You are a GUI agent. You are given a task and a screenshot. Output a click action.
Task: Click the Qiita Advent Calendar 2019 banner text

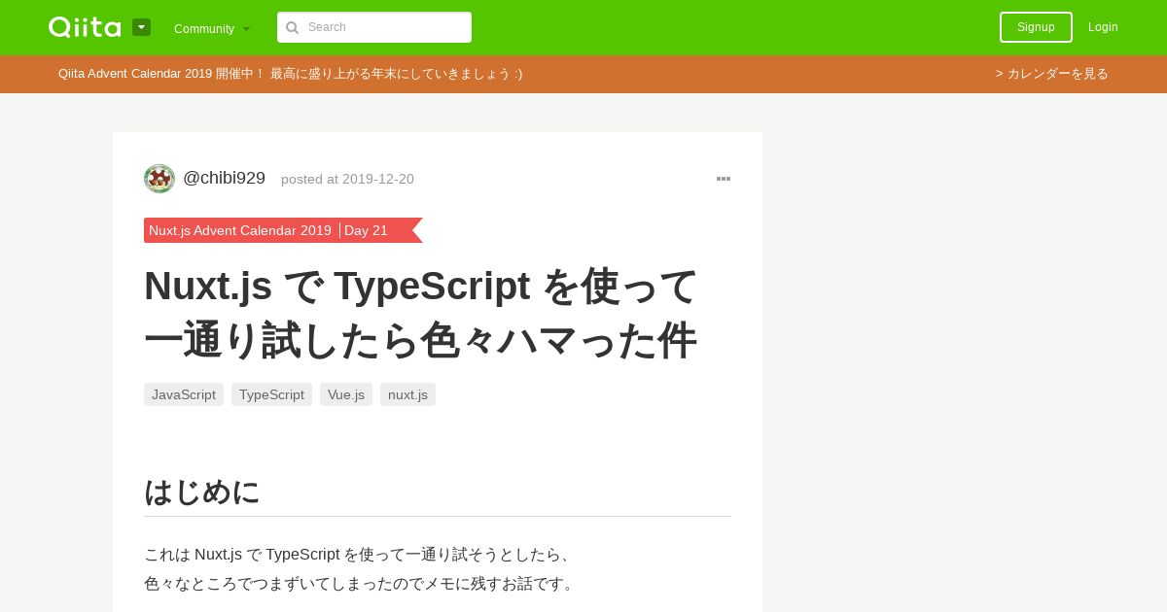(x=290, y=74)
